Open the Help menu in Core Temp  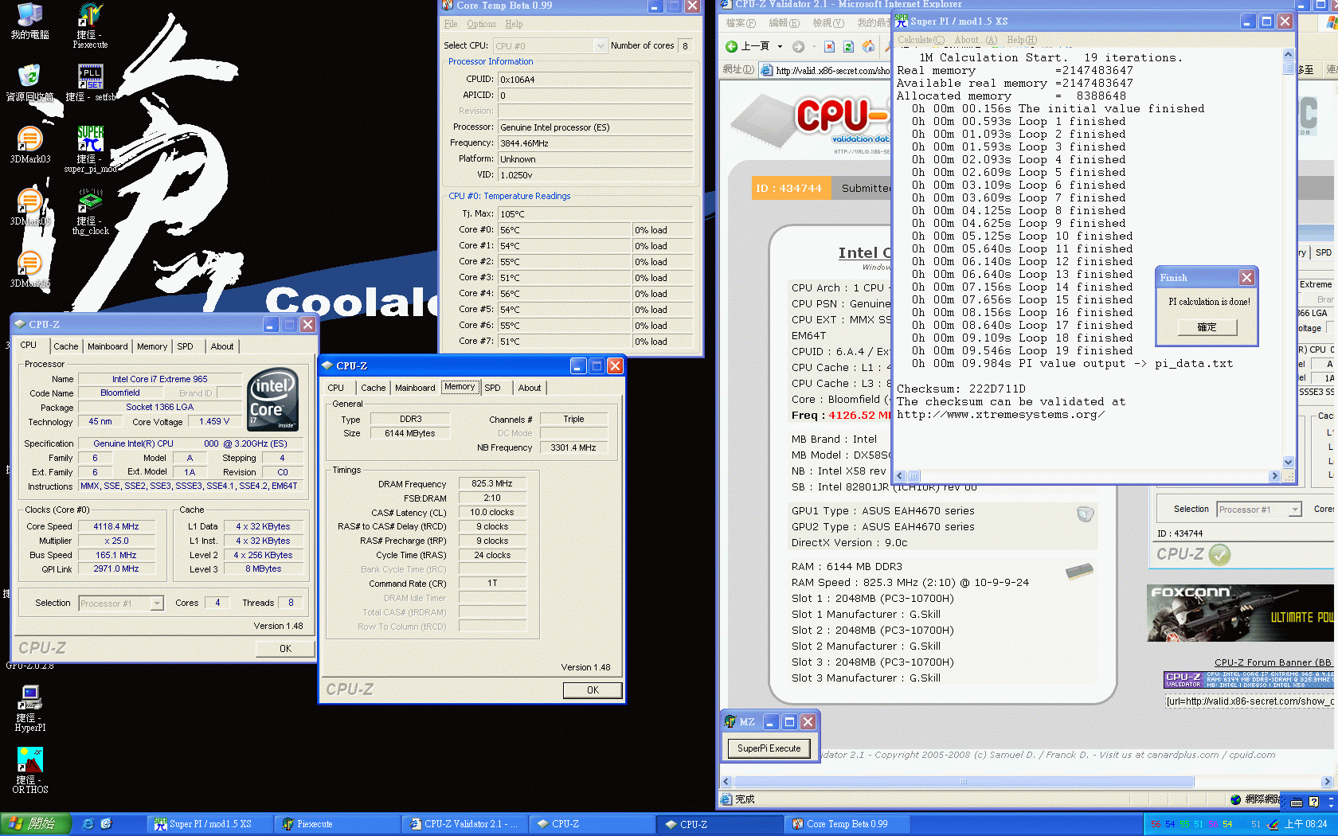pyautogui.click(x=514, y=24)
